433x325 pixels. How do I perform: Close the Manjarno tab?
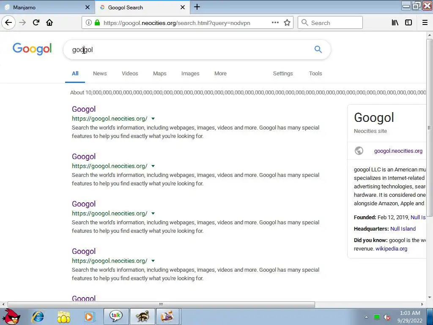pos(88,7)
